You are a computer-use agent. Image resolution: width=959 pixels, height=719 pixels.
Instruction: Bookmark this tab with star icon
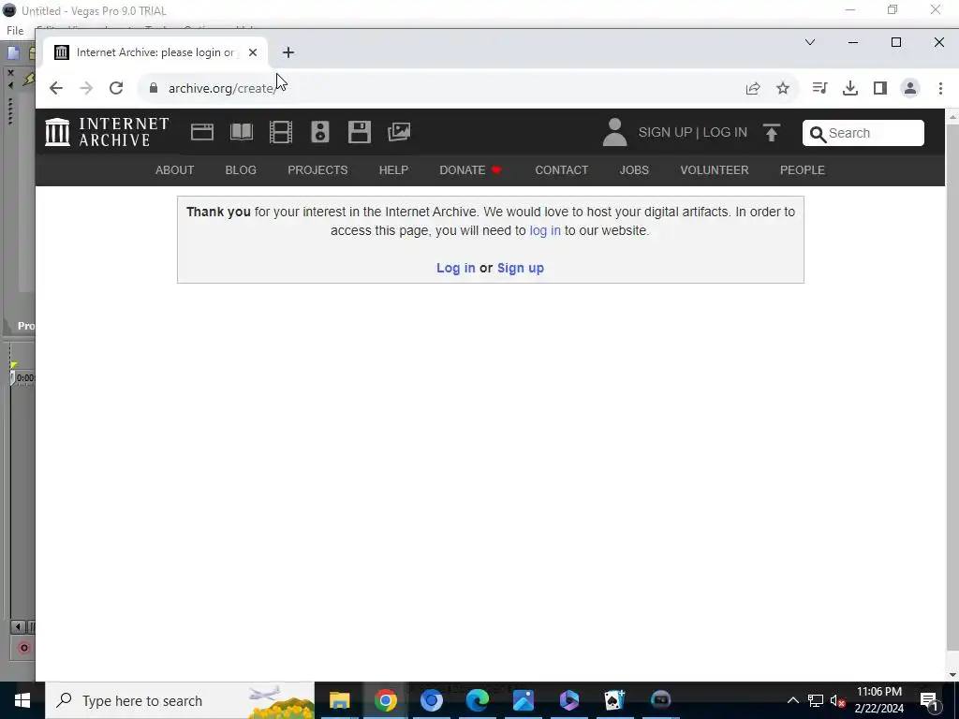pyautogui.click(x=783, y=88)
